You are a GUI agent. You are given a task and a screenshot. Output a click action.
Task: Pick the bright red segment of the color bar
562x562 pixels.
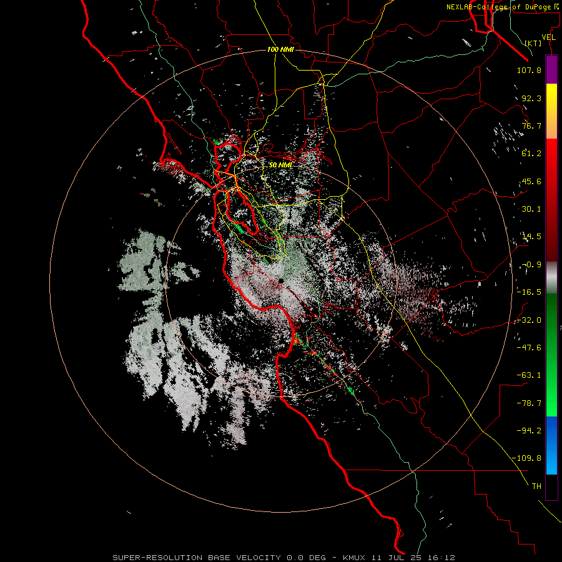[551, 158]
